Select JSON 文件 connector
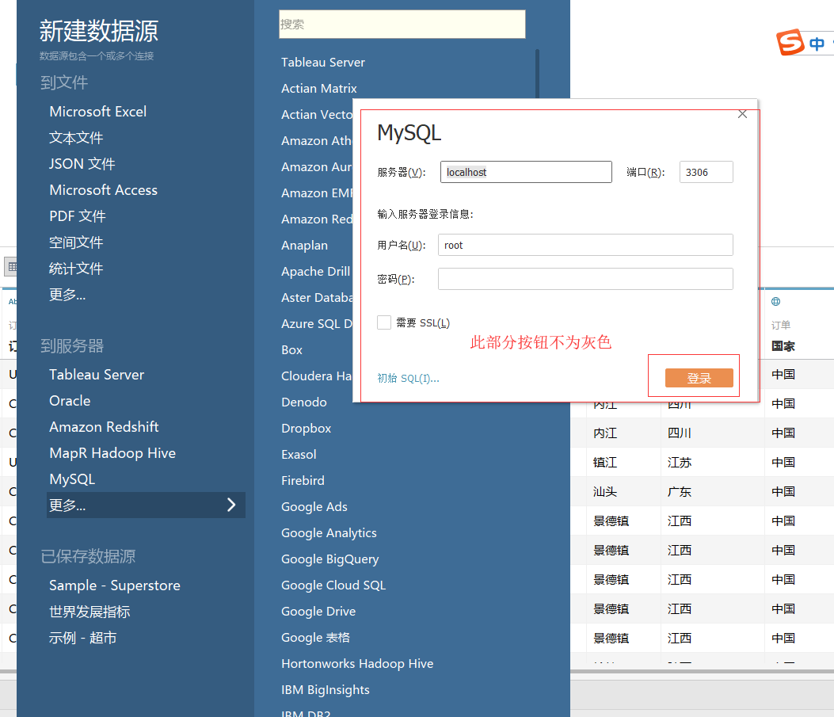834x717 pixels. (82, 164)
